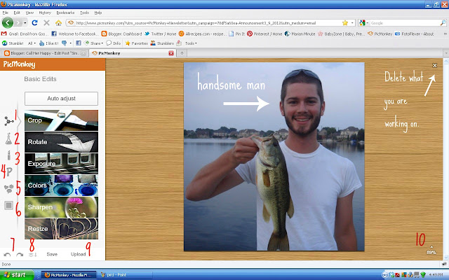Open the Help menu
The width and height of the screenshot is (449, 280).
[x=98, y=13]
